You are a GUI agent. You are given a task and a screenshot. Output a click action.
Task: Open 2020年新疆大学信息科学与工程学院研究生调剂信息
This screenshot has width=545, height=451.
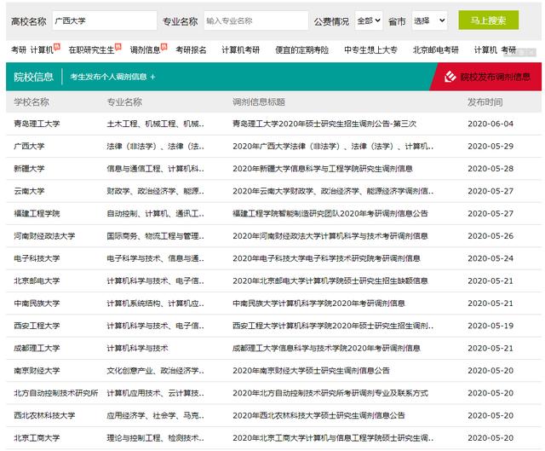click(x=323, y=169)
